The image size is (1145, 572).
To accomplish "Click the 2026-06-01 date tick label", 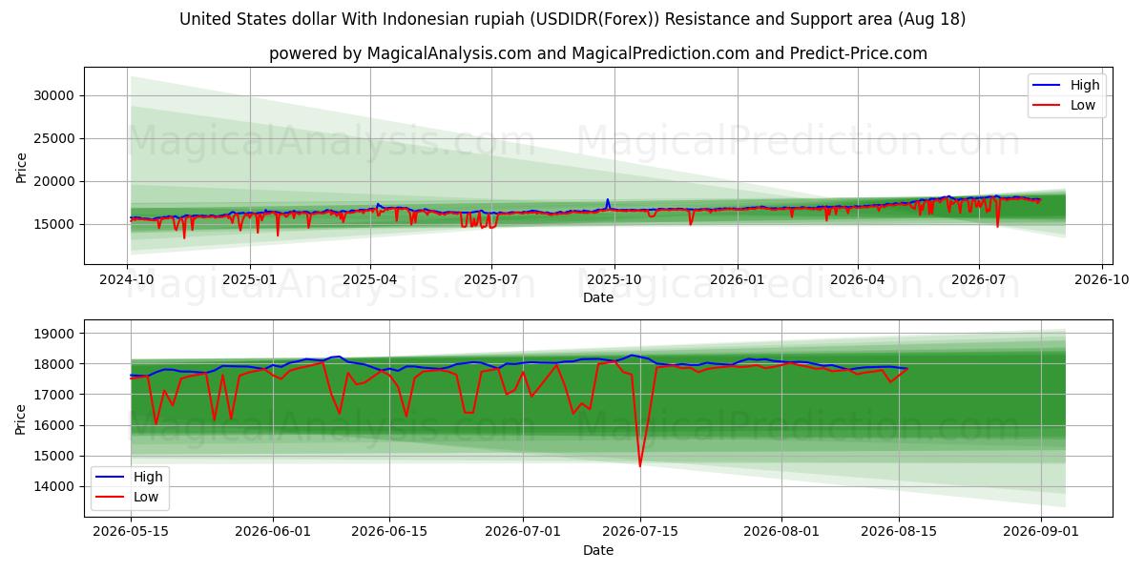I will 273,533.
